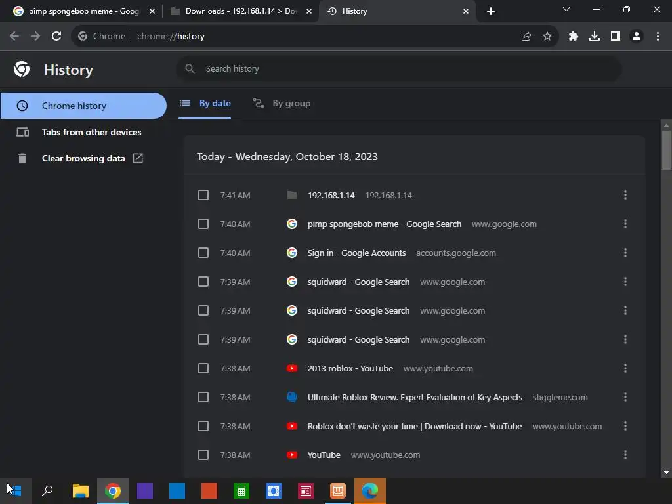Viewport: 672px width, 504px height.
Task: Open Tabs from other devices
Action: click(83, 132)
